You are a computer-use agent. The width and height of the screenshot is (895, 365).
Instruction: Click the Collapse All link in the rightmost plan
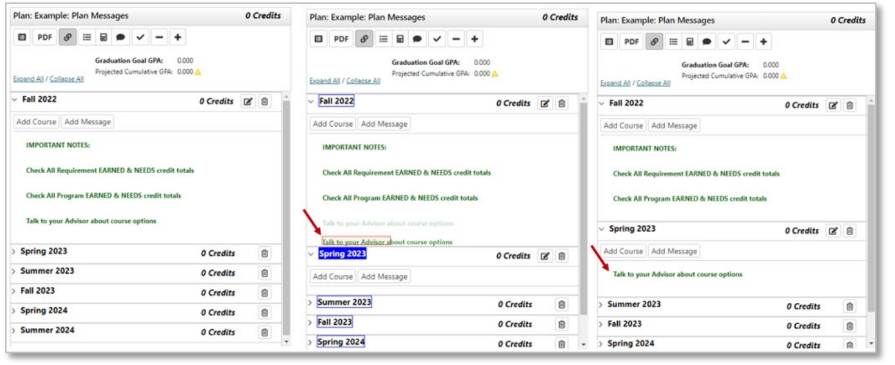click(x=653, y=83)
